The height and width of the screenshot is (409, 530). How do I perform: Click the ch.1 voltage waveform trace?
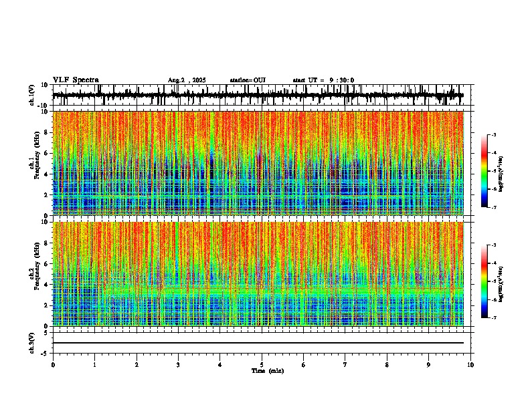(258, 95)
